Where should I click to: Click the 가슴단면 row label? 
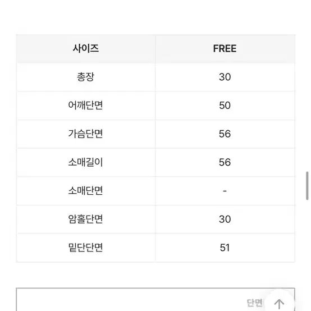click(86, 134)
